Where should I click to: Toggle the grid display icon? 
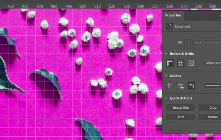[x=180, y=63]
